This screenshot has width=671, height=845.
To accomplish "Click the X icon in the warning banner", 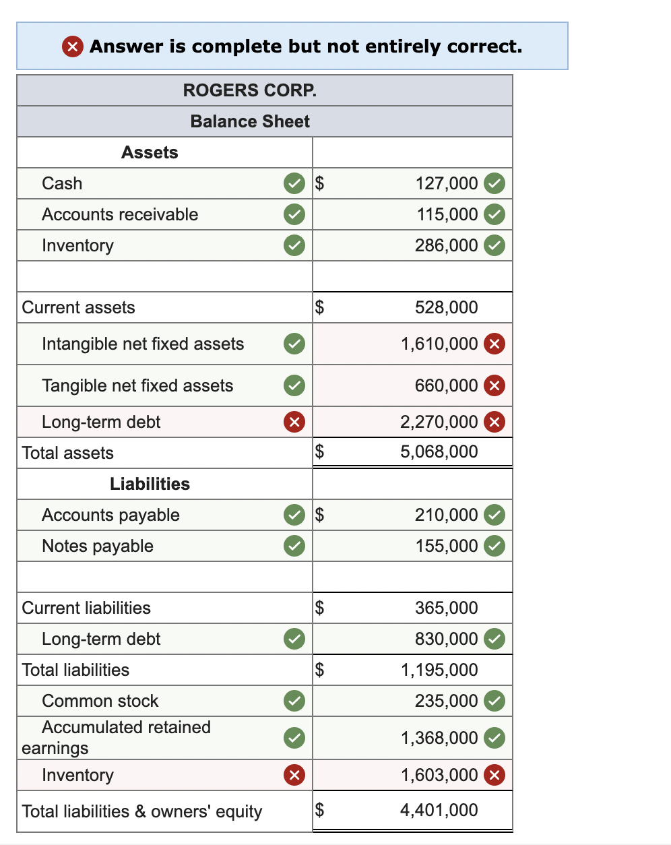I will pyautogui.click(x=72, y=46).
